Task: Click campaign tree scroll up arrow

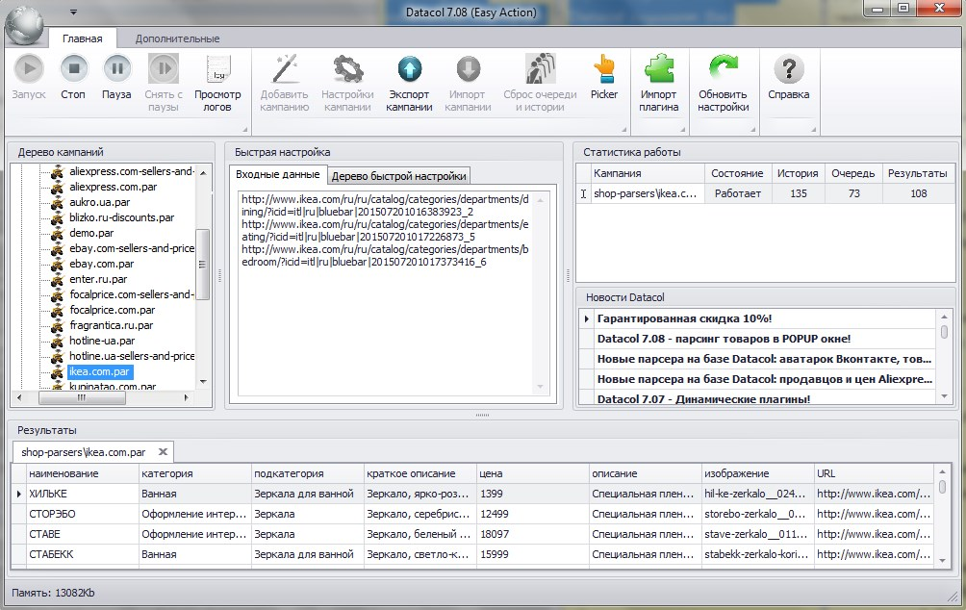Action: click(x=203, y=172)
